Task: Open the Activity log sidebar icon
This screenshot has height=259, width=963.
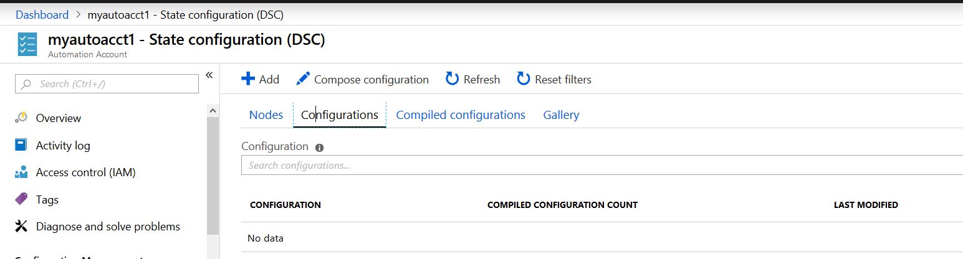Action: tap(22, 145)
